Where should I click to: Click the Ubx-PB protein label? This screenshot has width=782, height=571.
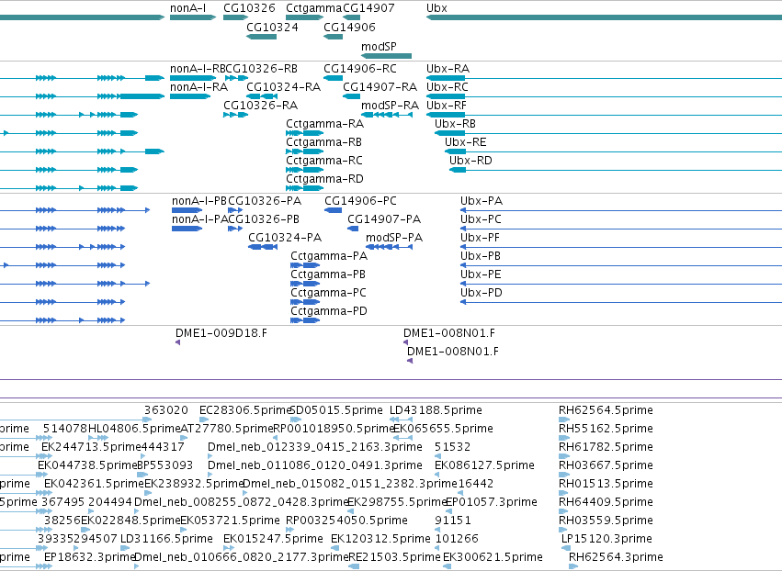[481, 256]
